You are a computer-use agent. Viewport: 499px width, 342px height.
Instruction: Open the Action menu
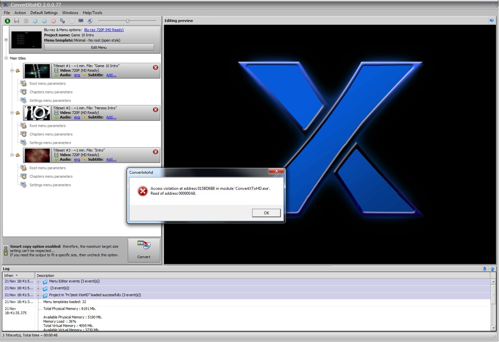(x=20, y=13)
